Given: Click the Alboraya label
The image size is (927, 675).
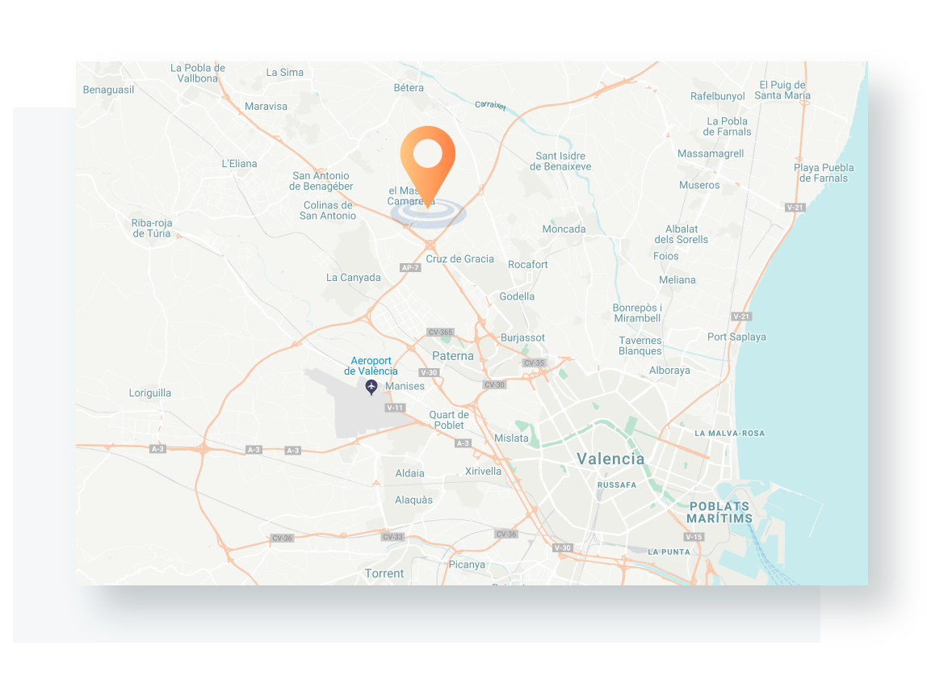Looking at the screenshot, I should pyautogui.click(x=670, y=371).
